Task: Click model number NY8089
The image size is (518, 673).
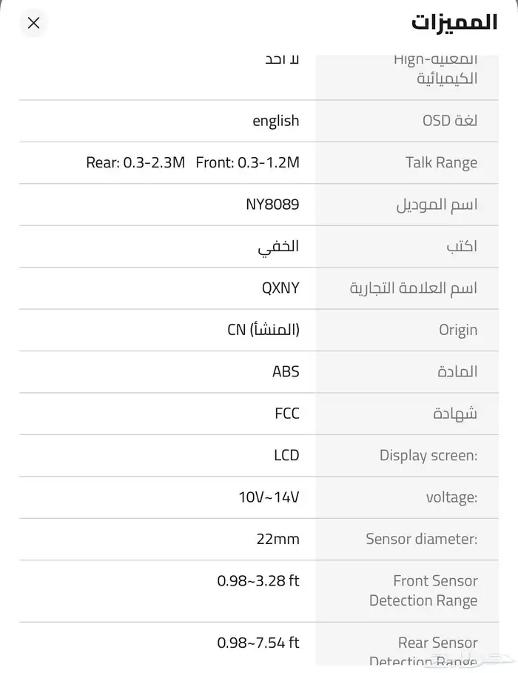Action: [x=272, y=204]
